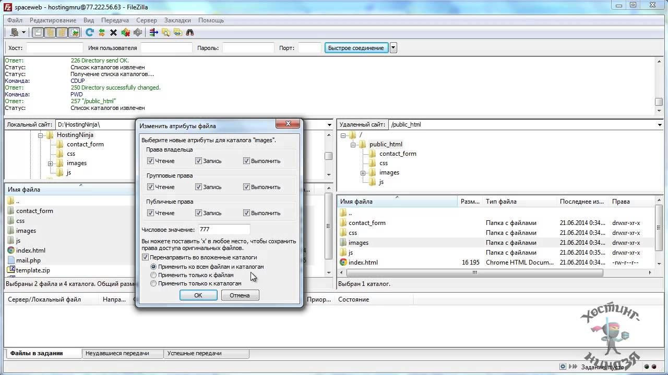Switch to the Успешные передачи tab

[x=194, y=353]
